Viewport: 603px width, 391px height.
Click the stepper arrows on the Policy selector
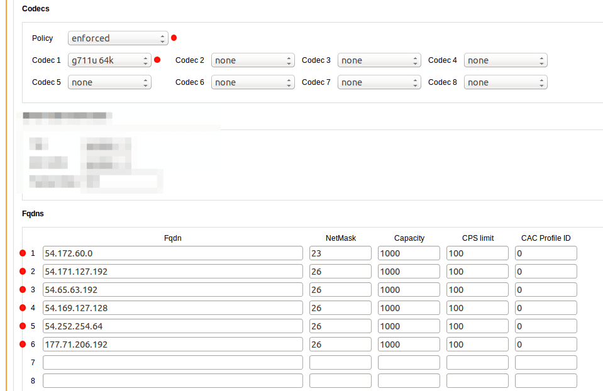click(162, 38)
